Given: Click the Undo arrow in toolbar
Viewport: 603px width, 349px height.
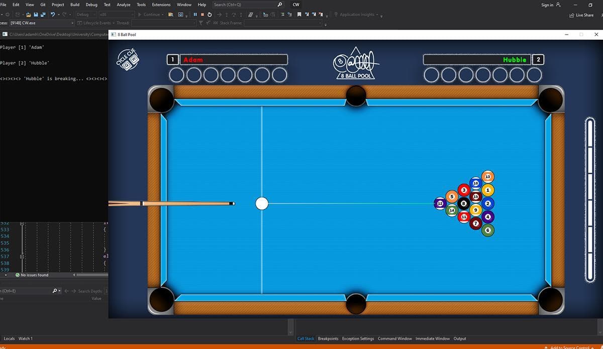Looking at the screenshot, I should (52, 15).
